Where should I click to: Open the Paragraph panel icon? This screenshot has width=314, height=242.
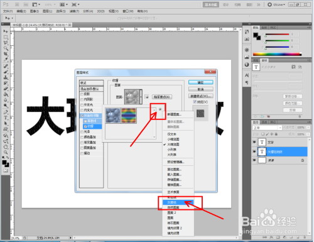pos(247,82)
